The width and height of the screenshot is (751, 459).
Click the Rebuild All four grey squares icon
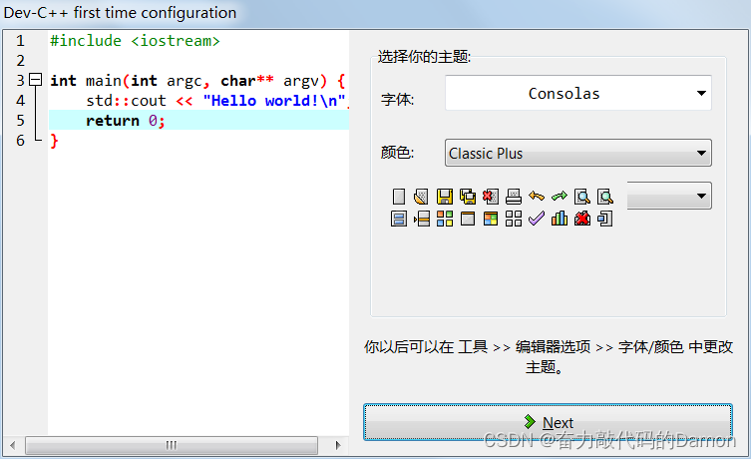pyautogui.click(x=514, y=219)
